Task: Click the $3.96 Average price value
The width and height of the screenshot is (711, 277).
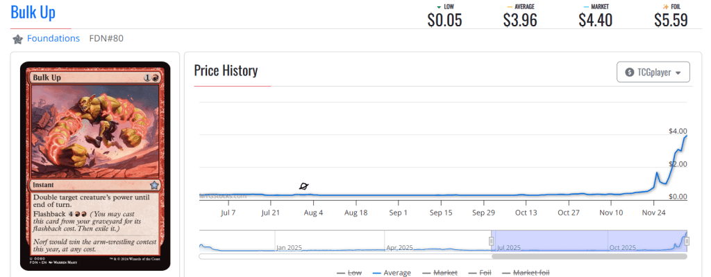Action: pos(520,20)
